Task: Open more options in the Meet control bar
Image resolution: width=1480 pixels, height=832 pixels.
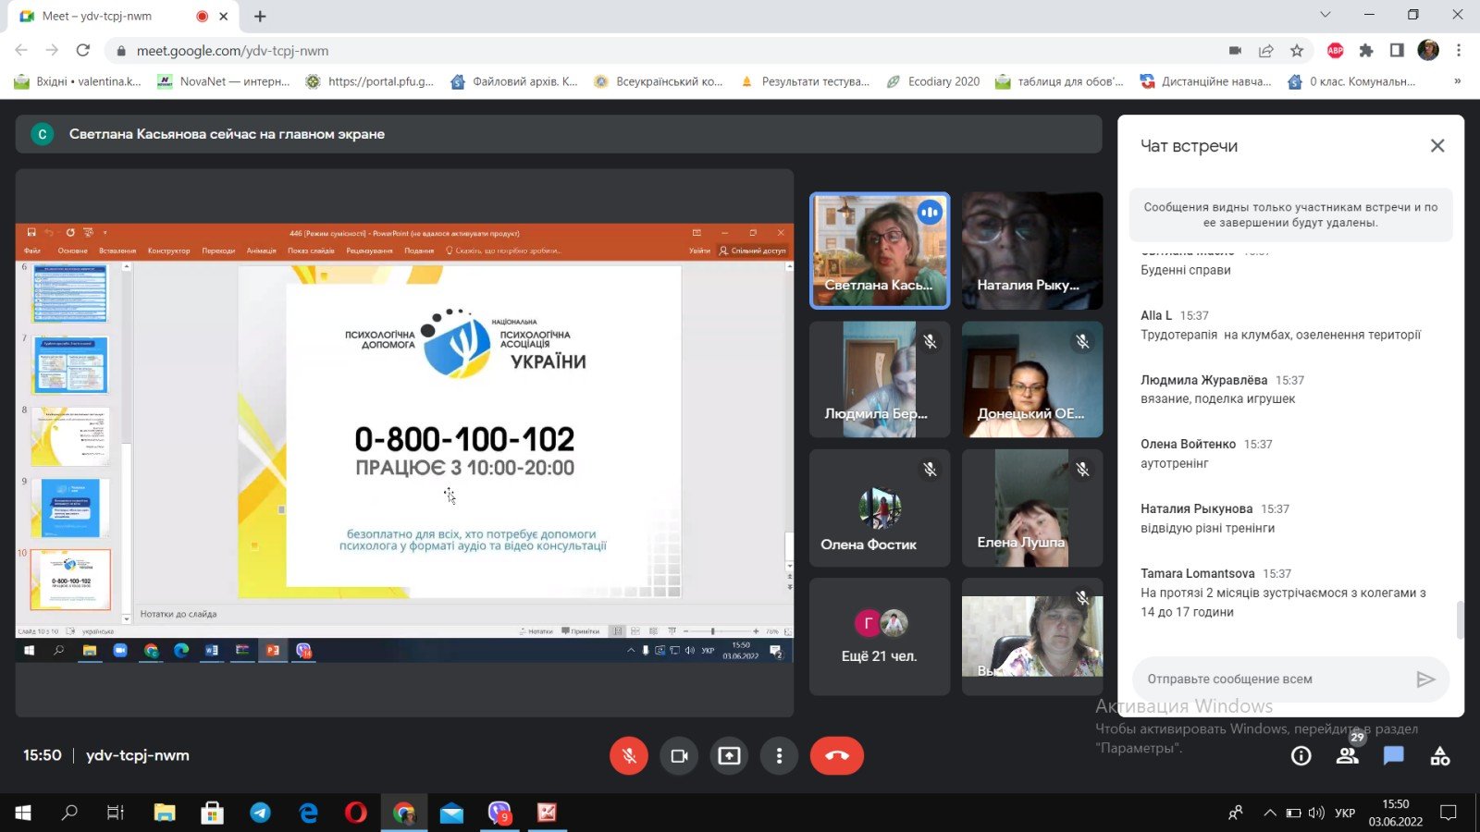Action: tap(779, 756)
